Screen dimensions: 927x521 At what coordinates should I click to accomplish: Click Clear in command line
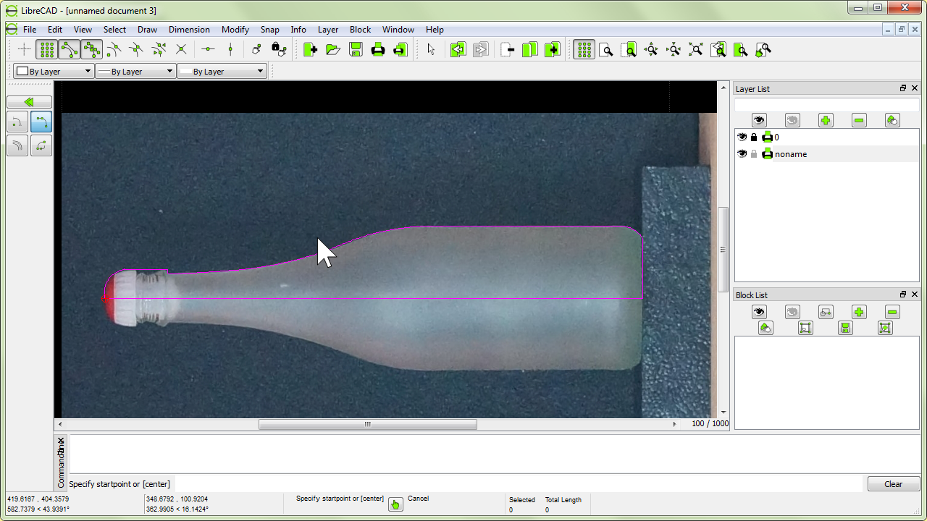click(x=894, y=484)
